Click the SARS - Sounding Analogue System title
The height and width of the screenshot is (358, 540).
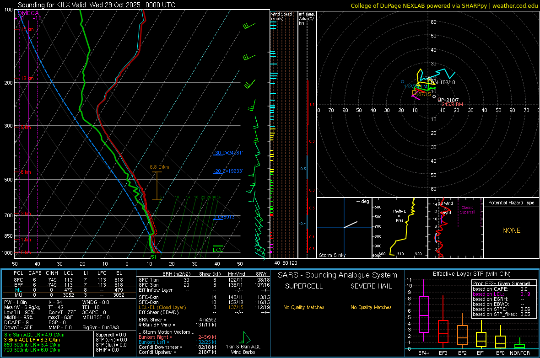tap(338, 275)
